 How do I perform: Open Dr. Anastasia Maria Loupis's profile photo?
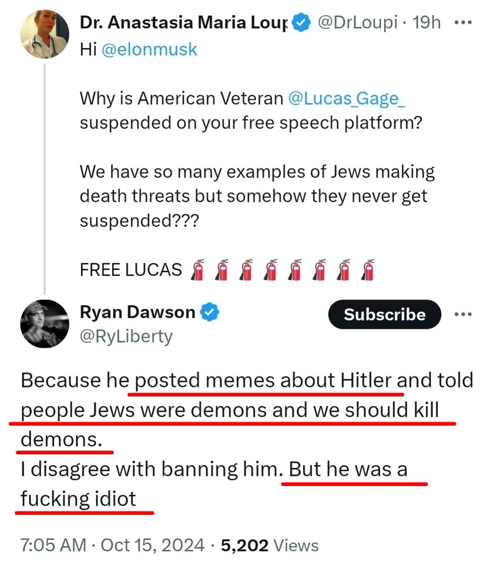point(45,34)
